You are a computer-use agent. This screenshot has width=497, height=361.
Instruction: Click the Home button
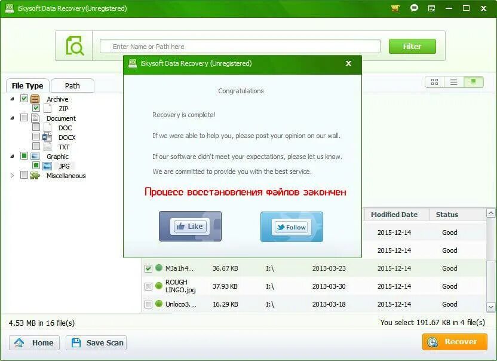34,342
